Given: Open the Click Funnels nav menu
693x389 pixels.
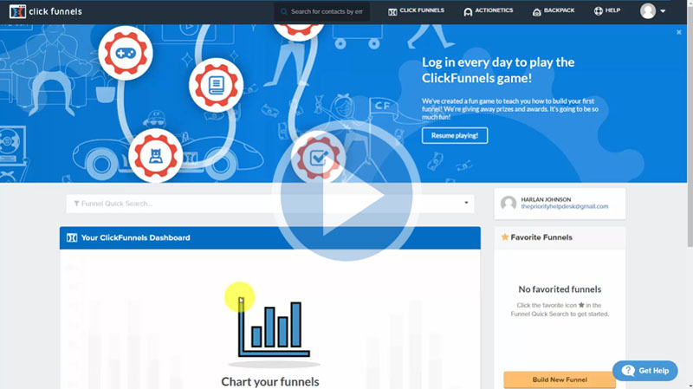Looking at the screenshot, I should tap(416, 11).
